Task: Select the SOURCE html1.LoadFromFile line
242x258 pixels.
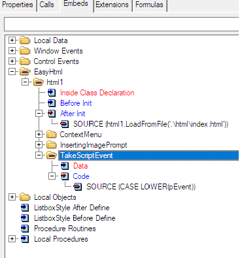Action: coord(151,124)
